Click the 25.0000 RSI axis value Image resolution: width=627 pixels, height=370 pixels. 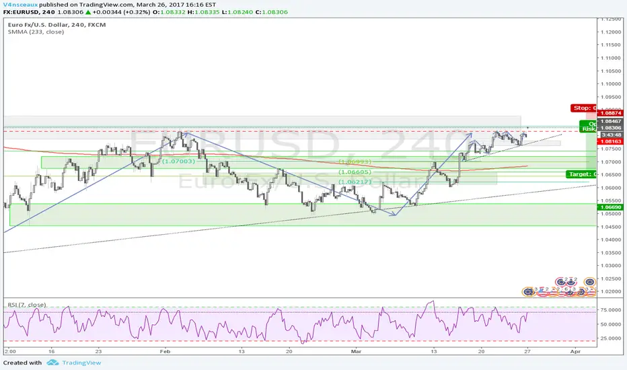point(611,338)
